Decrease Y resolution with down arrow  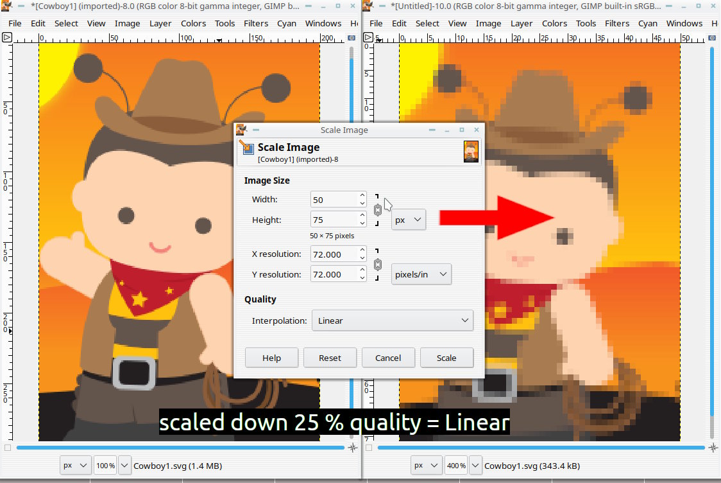click(362, 278)
